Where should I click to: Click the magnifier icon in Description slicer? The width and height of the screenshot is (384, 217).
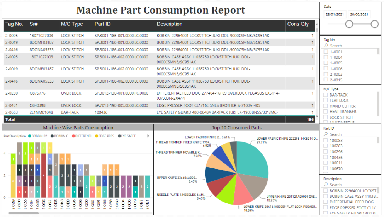(326, 185)
